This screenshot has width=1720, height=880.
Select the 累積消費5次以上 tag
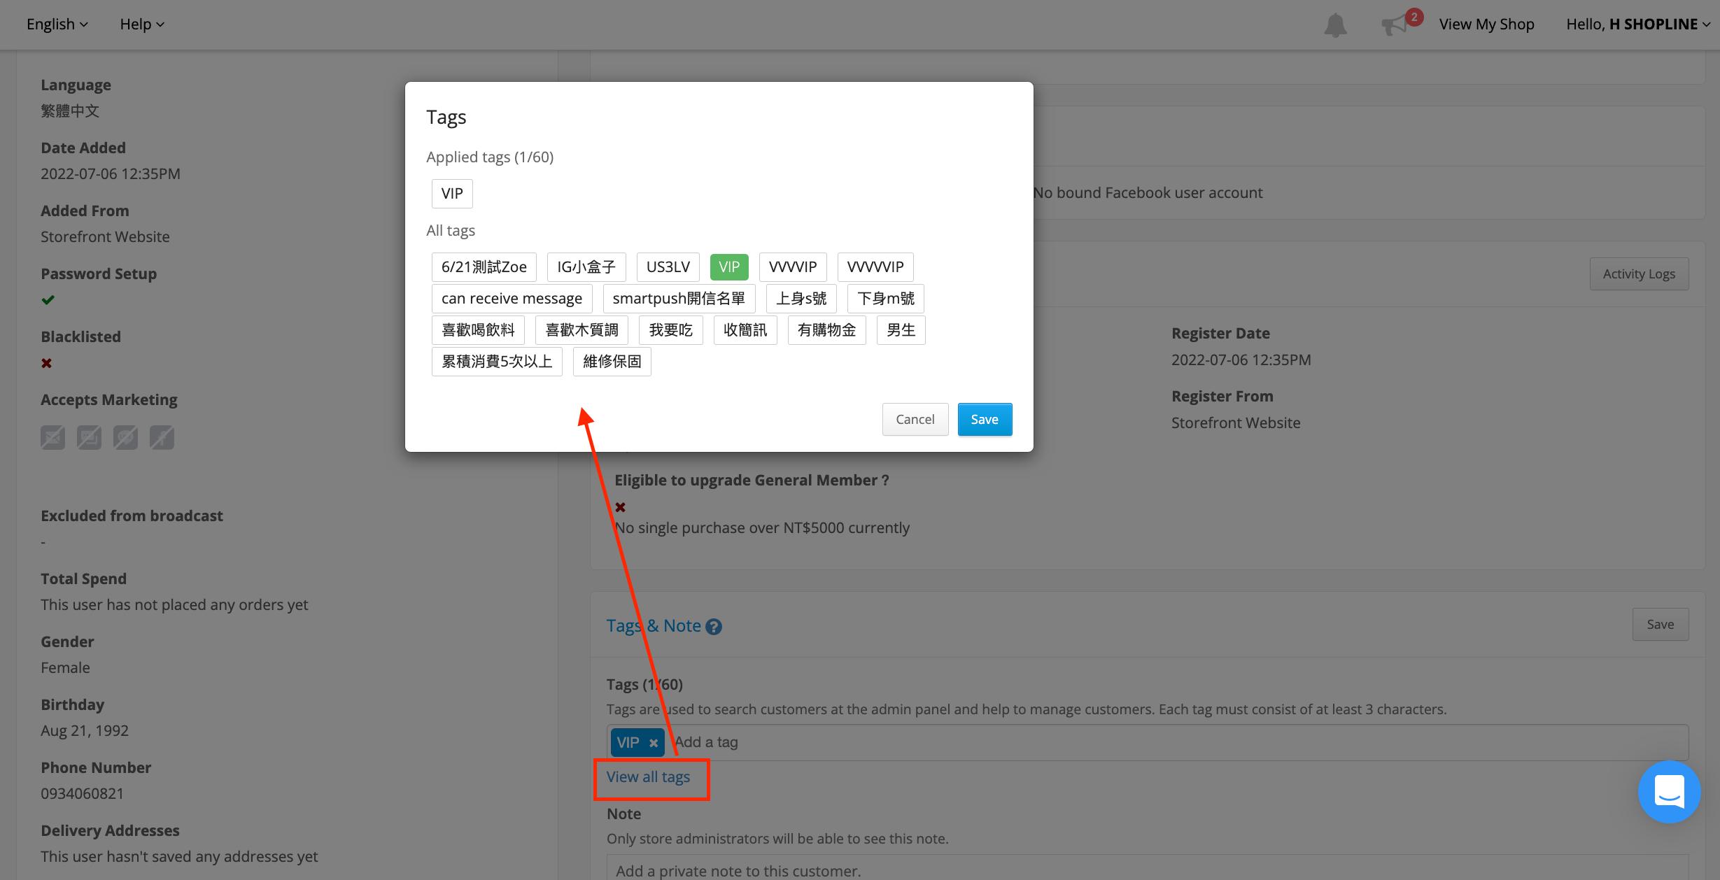[x=497, y=361]
